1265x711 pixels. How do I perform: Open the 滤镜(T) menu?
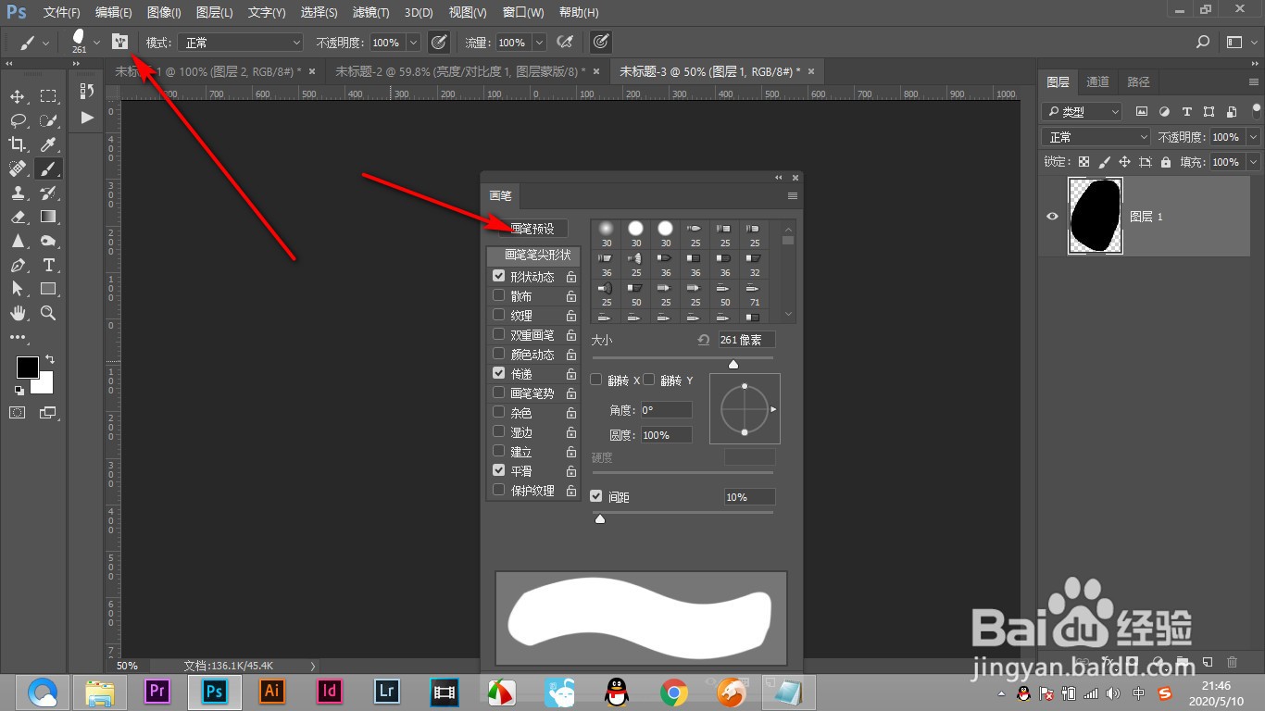(x=370, y=12)
